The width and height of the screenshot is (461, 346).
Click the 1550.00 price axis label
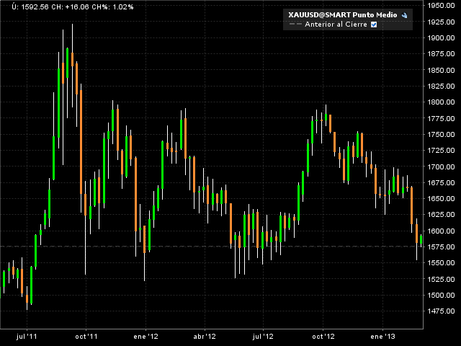[441, 262]
